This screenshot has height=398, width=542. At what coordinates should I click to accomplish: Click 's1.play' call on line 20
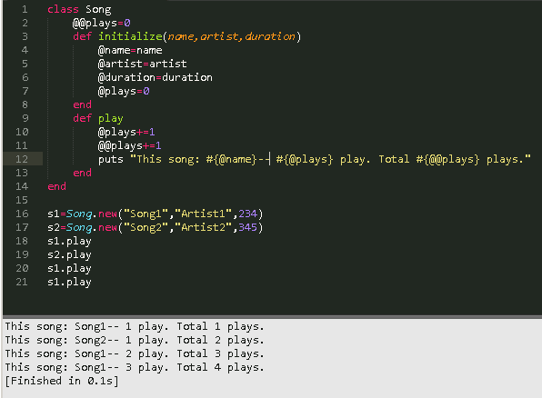[69, 268]
